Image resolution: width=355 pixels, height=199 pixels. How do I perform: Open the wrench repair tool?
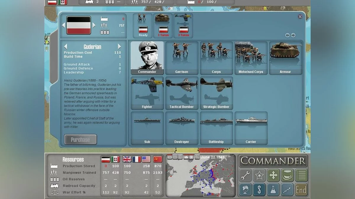[245, 175]
